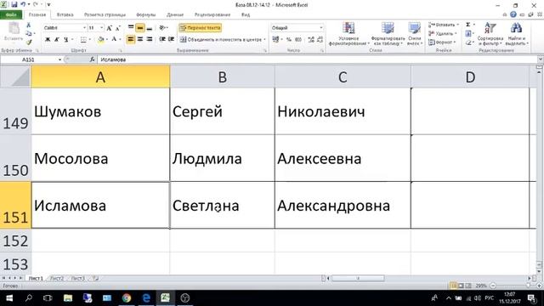Increase font size with large A
Screen dimensions: 544x306
point(110,28)
